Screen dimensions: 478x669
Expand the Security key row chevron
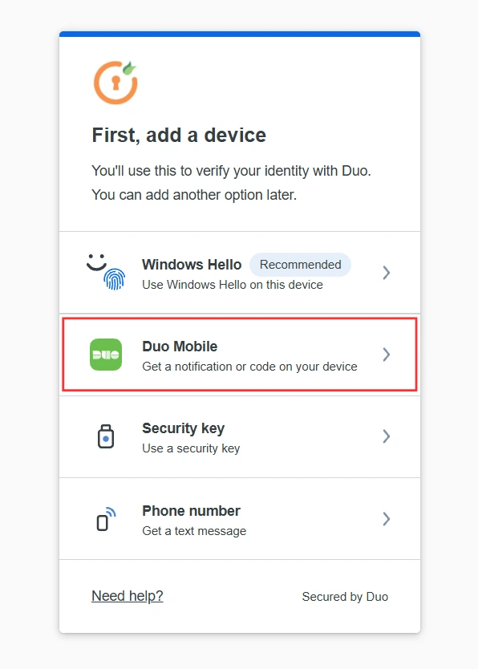coord(386,436)
